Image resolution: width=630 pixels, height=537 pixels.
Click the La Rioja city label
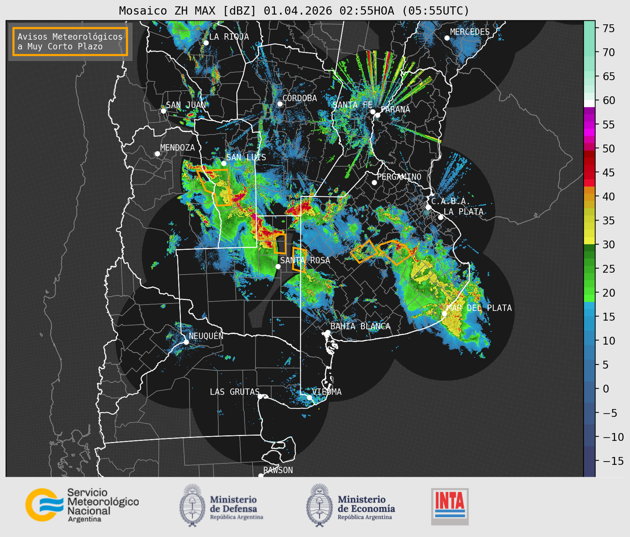229,37
